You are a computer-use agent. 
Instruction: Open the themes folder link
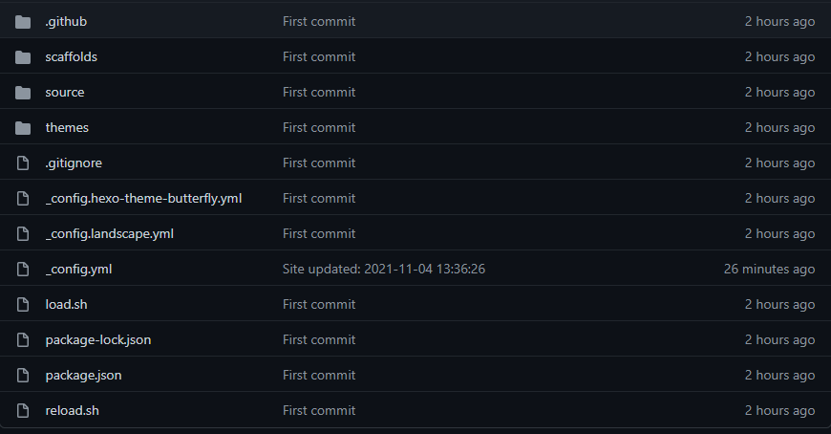[67, 127]
